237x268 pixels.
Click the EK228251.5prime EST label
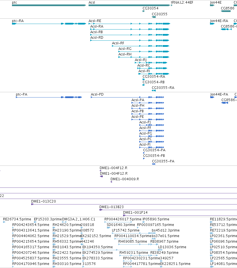coord(175,264)
